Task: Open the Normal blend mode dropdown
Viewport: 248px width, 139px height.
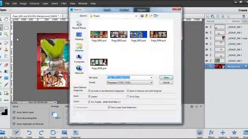Action: click(x=217, y=21)
